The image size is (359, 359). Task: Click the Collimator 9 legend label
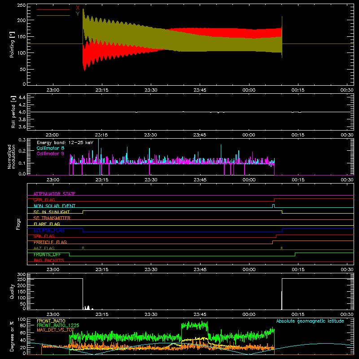[50, 153]
